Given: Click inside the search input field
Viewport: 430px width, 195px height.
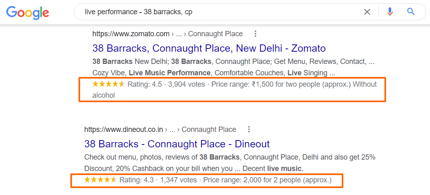Looking at the screenshot, I should point(219,12).
